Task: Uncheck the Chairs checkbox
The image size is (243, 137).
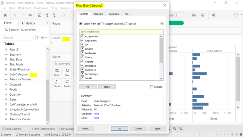Action: 82,57
